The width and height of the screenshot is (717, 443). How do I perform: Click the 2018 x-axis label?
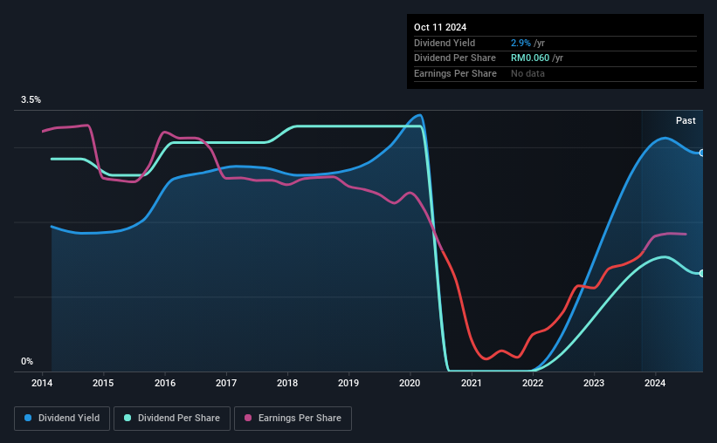coord(287,383)
